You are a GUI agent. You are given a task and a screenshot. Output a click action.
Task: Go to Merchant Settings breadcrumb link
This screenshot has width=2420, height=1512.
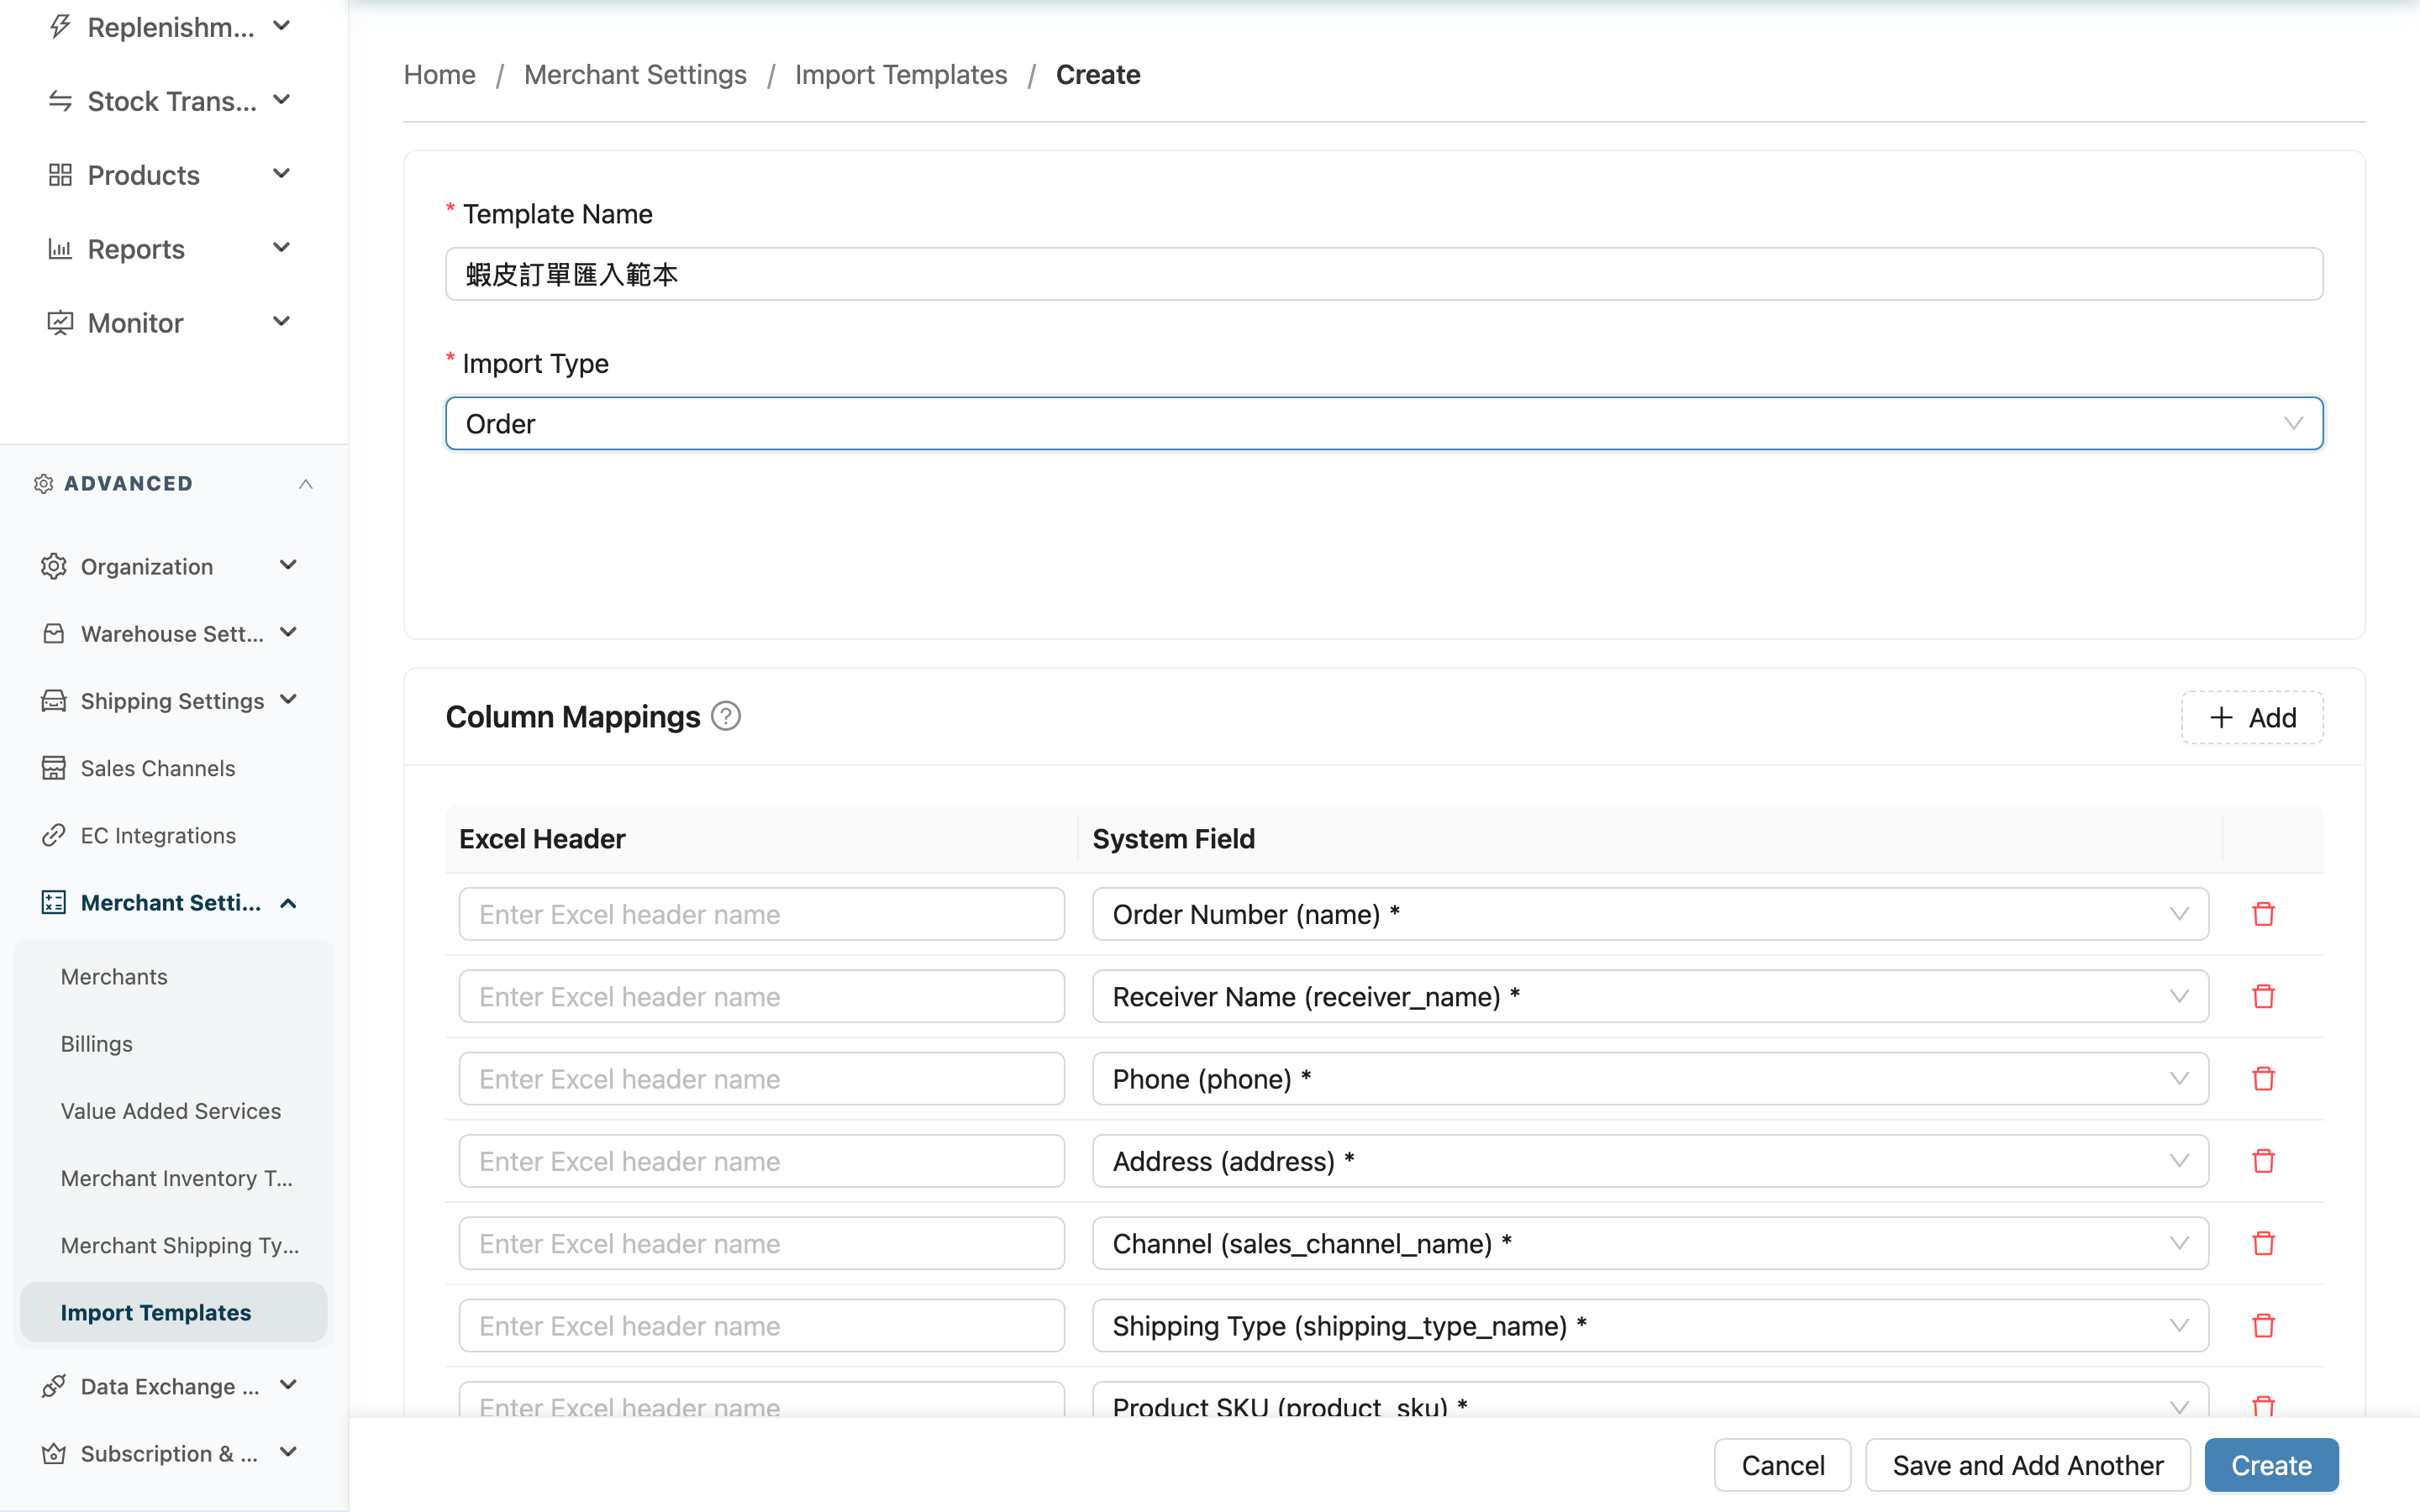pos(635,74)
